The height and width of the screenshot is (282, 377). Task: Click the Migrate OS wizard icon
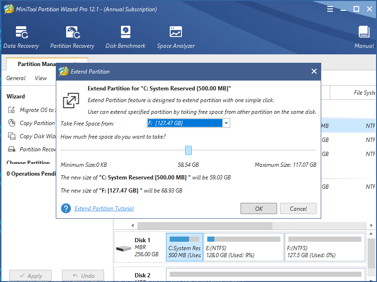tap(11, 110)
